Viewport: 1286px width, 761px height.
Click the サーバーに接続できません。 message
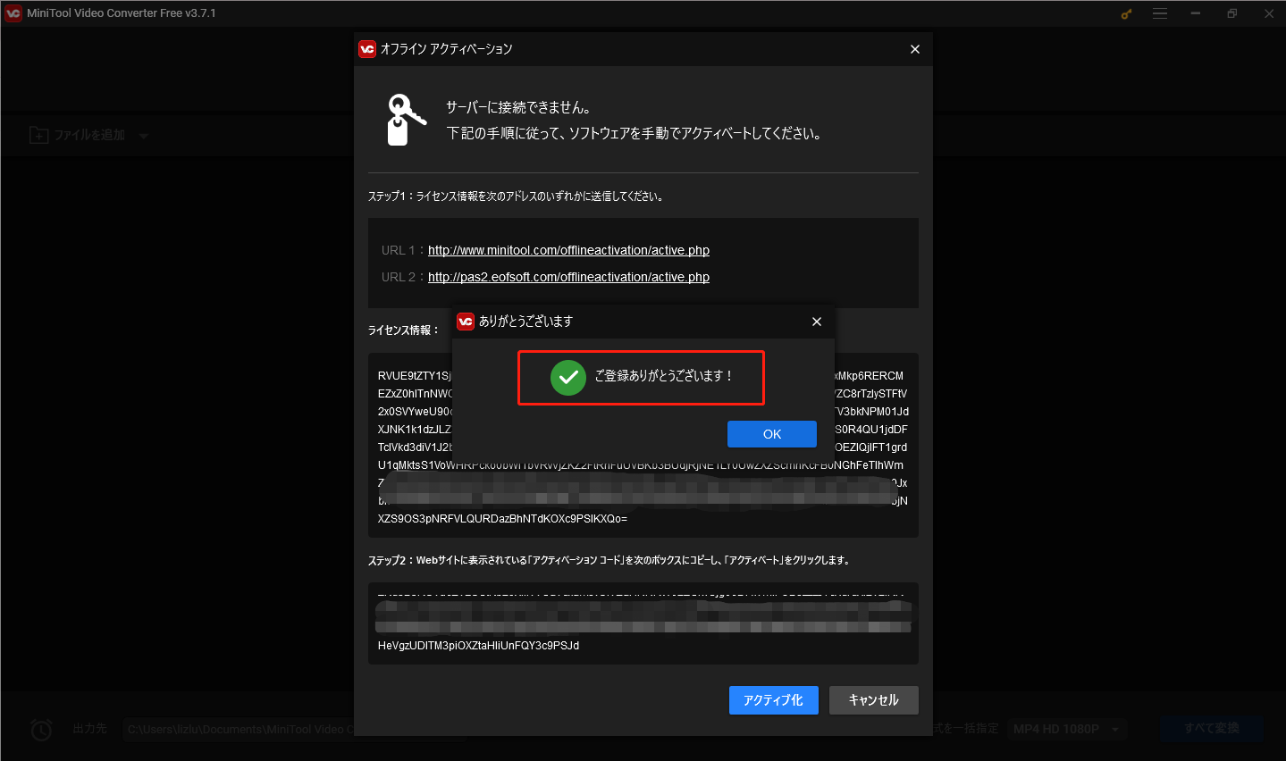519,107
